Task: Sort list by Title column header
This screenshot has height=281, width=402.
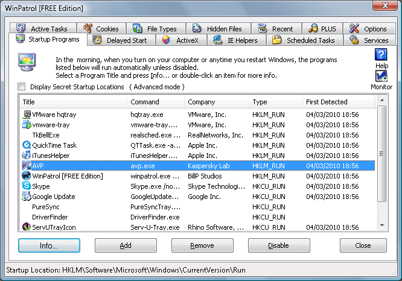Action: pyautogui.click(x=73, y=102)
